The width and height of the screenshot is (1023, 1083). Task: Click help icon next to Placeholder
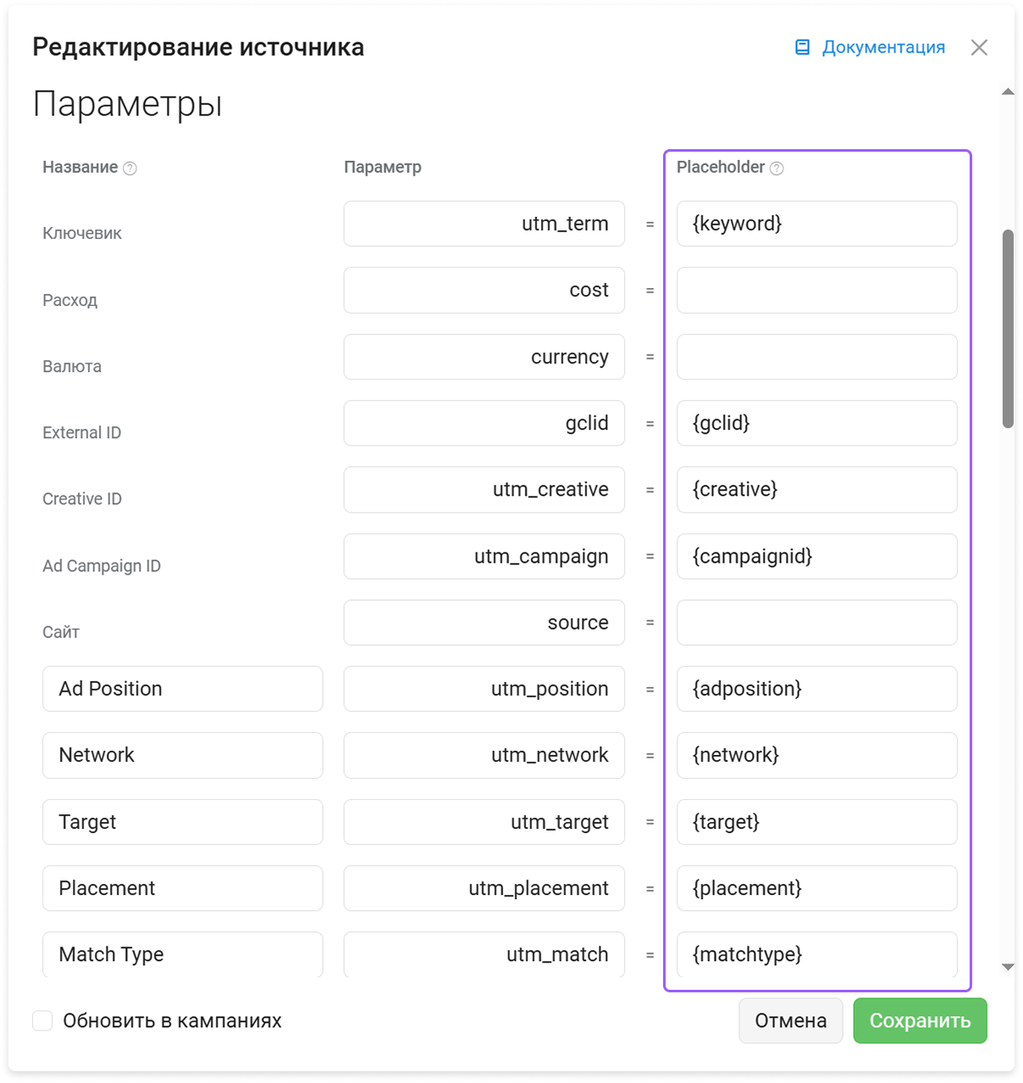(x=777, y=169)
